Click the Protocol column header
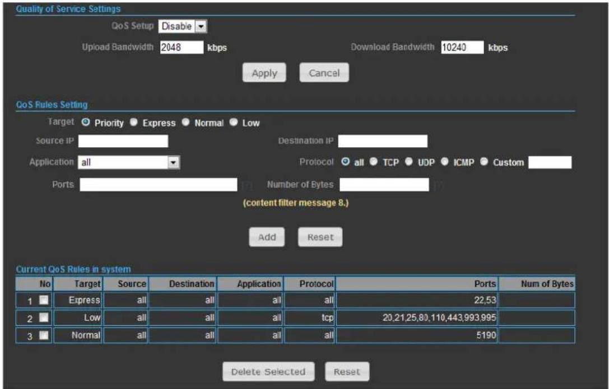The width and height of the screenshot is (609, 389). click(x=310, y=284)
